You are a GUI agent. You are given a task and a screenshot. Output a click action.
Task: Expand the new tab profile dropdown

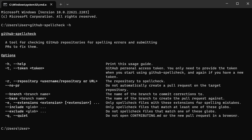[x=67, y=4]
